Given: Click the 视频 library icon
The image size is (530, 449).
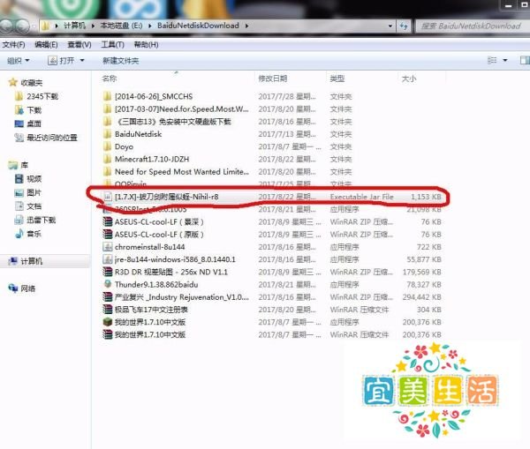Looking at the screenshot, I should point(19,179).
